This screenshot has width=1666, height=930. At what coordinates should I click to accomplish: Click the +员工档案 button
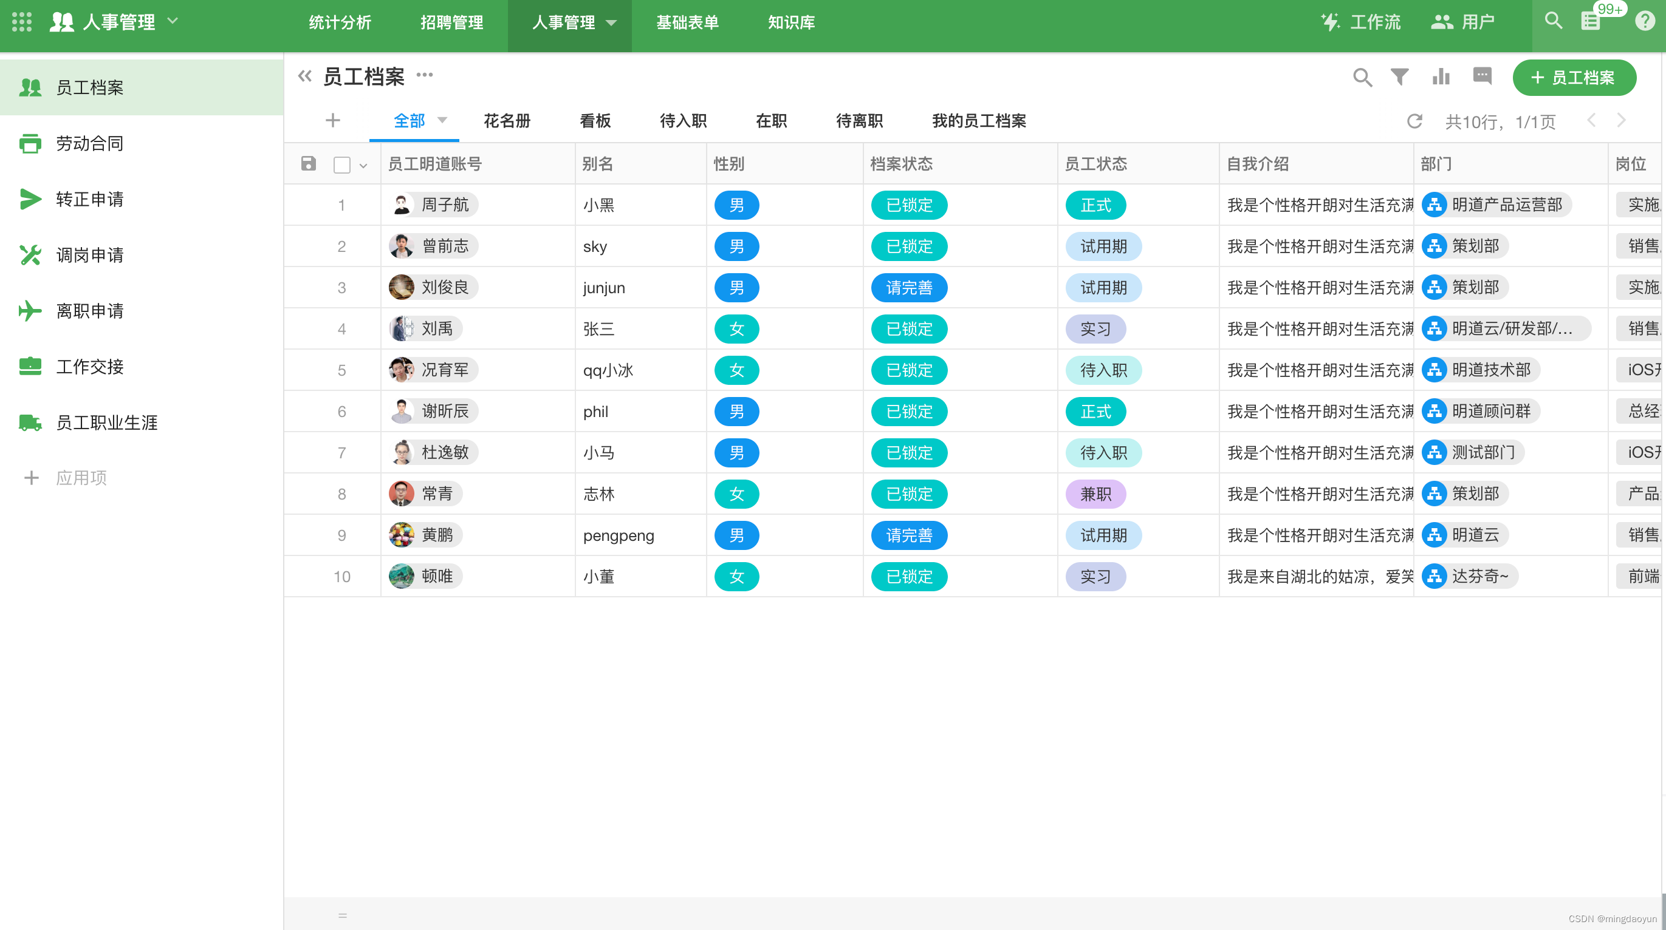point(1574,78)
